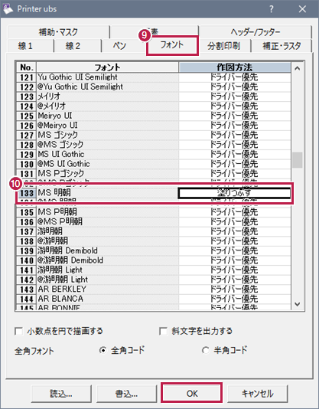The width and height of the screenshot is (319, 409).
Task: Click the 読込... button
Action: pyautogui.click(x=61, y=394)
